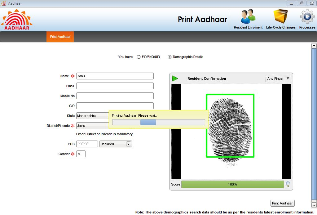Click Aadhaar title bar app icon
This screenshot has width=317, height=215.
[3, 3]
